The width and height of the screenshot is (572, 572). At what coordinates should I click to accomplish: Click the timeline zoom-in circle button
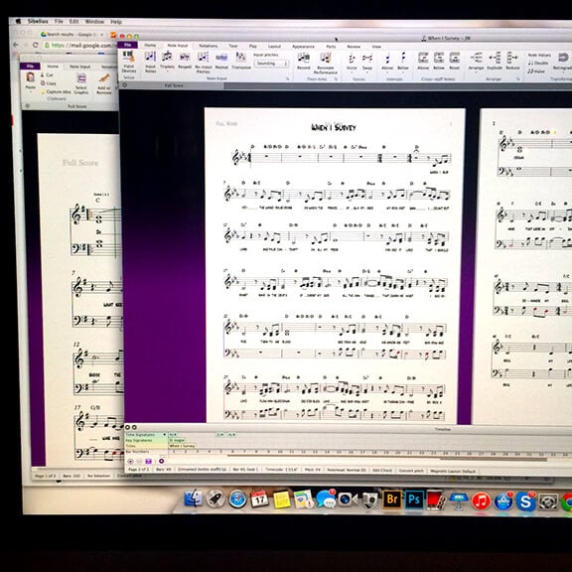point(130,462)
